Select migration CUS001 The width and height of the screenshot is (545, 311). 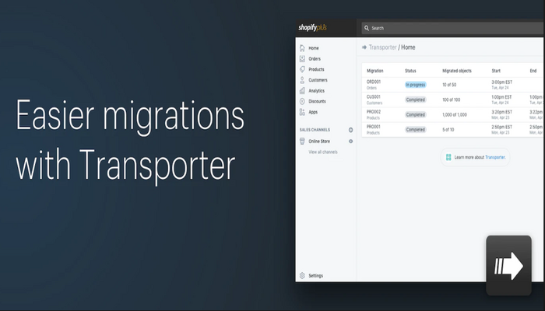click(373, 97)
